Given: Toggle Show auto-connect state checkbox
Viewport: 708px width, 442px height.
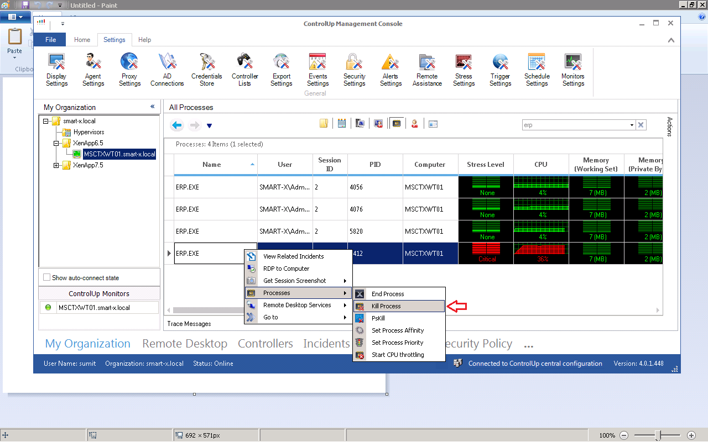Looking at the screenshot, I should tap(47, 277).
